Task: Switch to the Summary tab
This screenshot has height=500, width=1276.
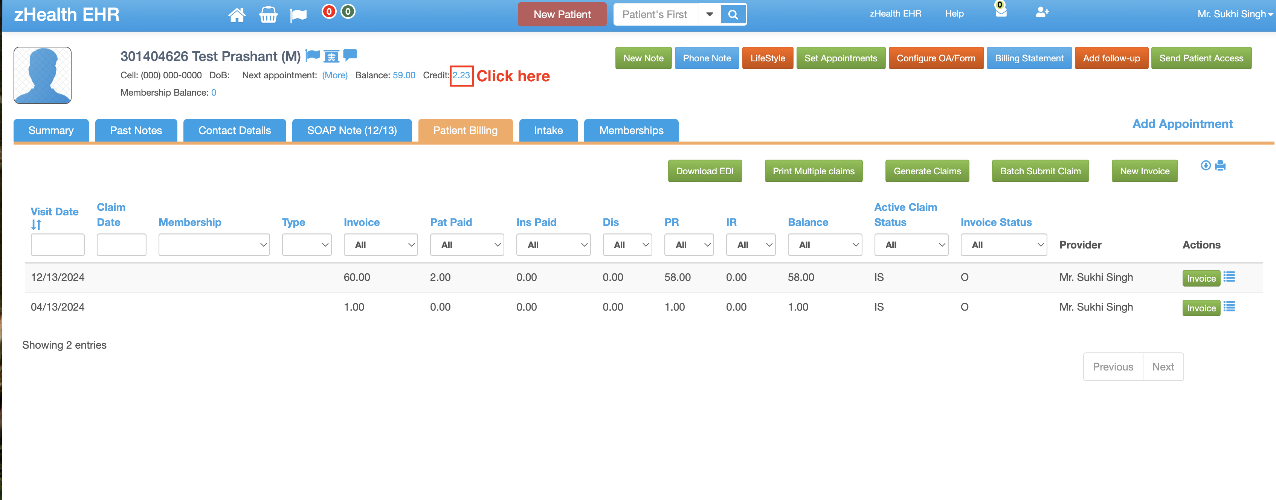Action: pyautogui.click(x=51, y=130)
